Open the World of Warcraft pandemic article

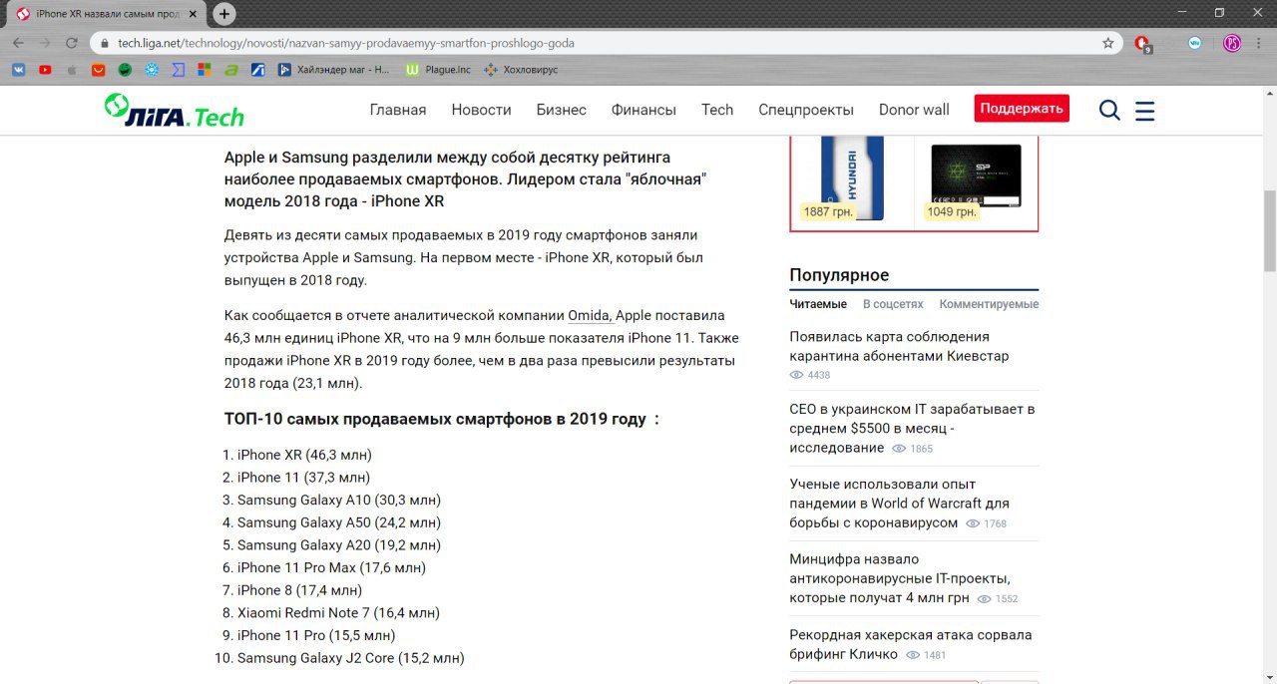point(899,504)
